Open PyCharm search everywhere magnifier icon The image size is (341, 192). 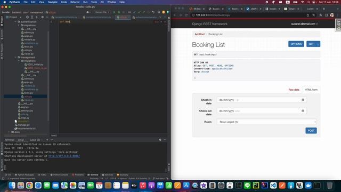coord(159,12)
